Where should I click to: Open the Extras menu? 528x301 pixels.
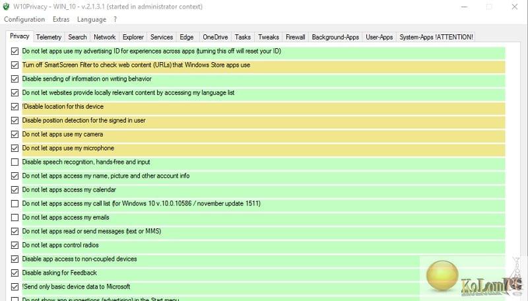click(x=61, y=20)
